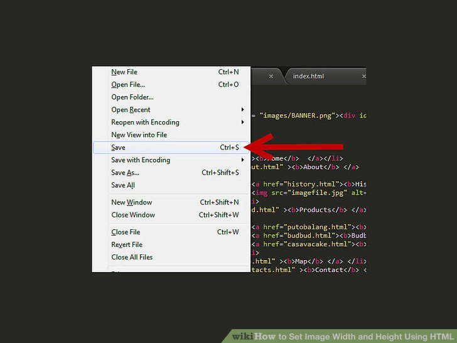Expand Reopen with Encoding submenu
The height and width of the screenshot is (343, 457).
click(171, 122)
